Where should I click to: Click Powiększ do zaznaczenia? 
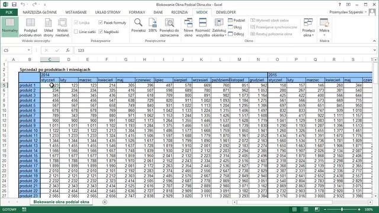(169, 28)
